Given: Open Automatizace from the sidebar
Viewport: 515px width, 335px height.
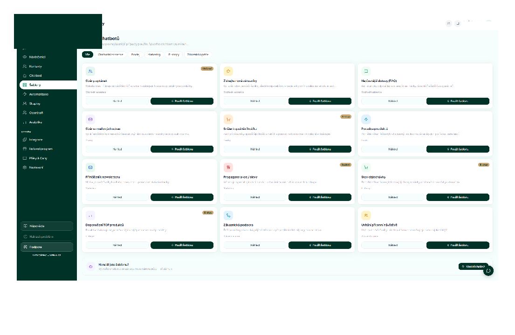Looking at the screenshot, I should pos(47,94).
